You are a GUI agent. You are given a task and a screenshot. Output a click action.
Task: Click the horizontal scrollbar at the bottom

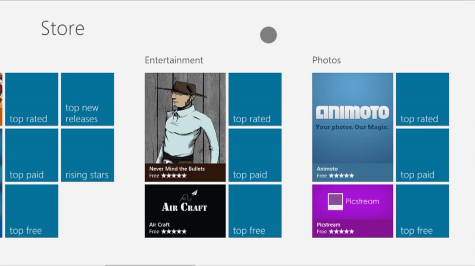150,265
